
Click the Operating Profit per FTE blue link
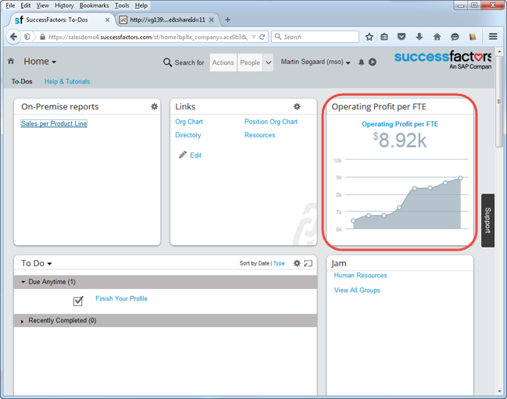click(400, 124)
